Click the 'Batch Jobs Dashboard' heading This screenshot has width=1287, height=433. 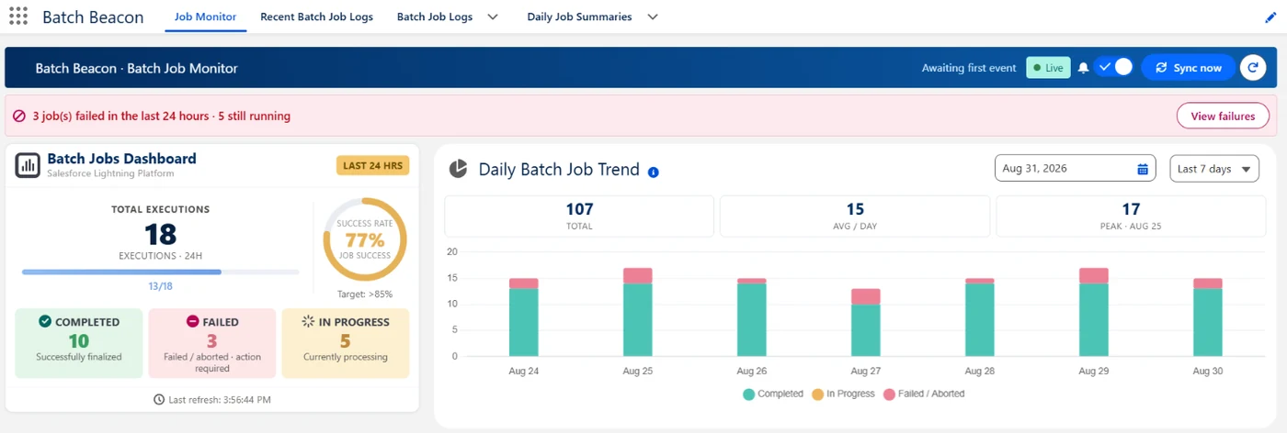[x=121, y=159]
